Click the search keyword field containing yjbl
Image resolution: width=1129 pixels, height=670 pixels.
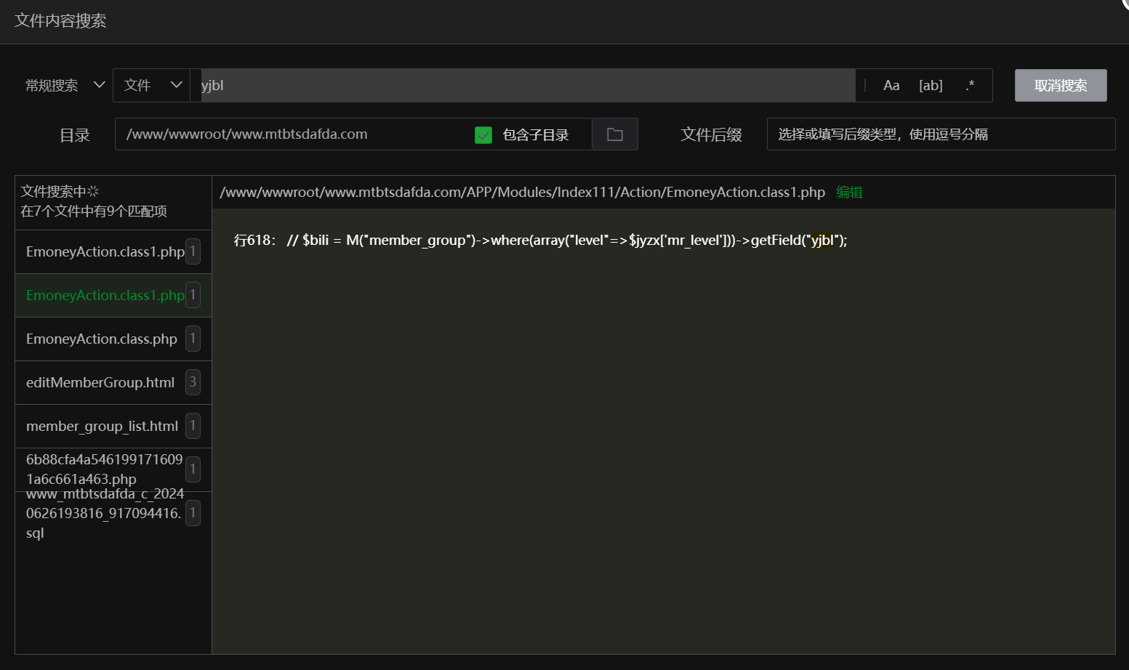(x=527, y=86)
